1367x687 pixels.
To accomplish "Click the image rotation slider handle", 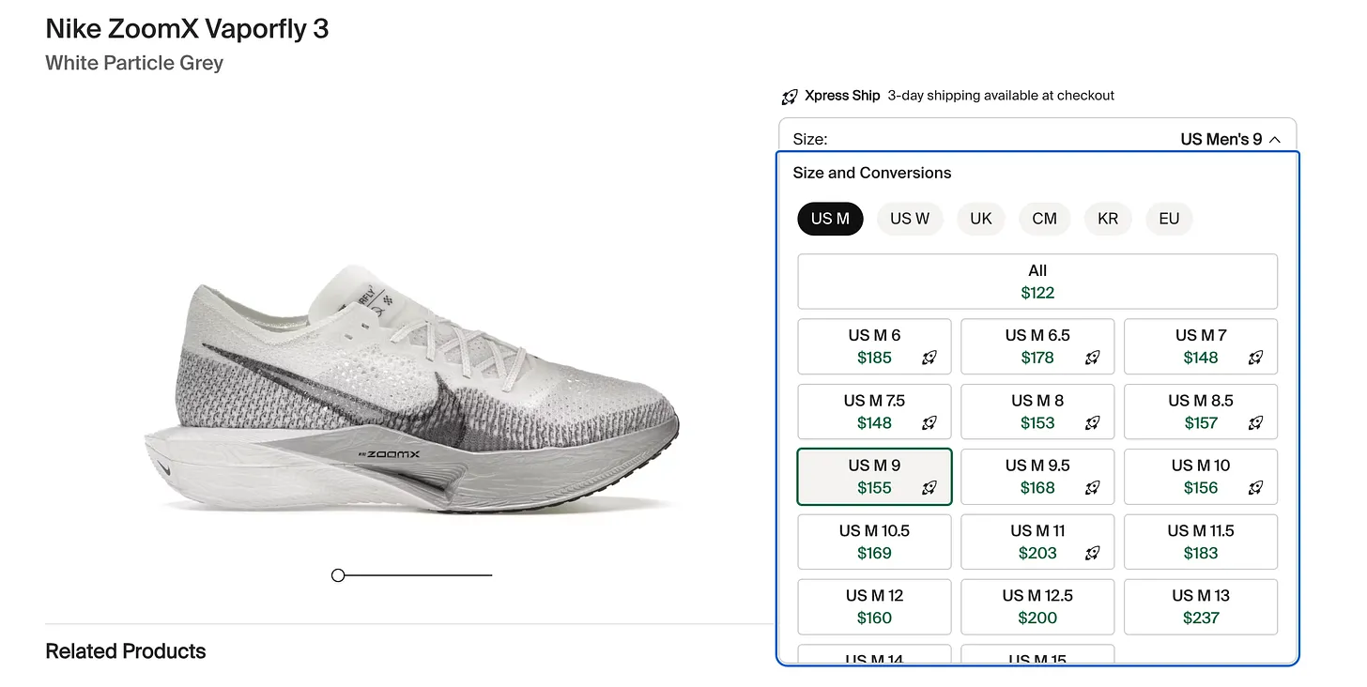I will point(338,575).
